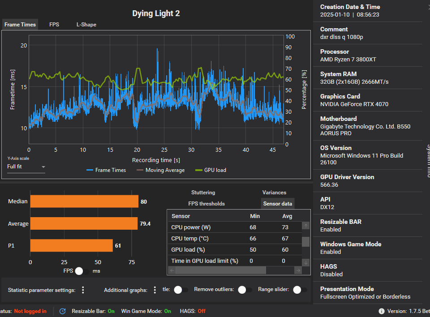Viewport: 430px width, 317px height.
Task: Click the refresh system info icon
Action: point(63,311)
